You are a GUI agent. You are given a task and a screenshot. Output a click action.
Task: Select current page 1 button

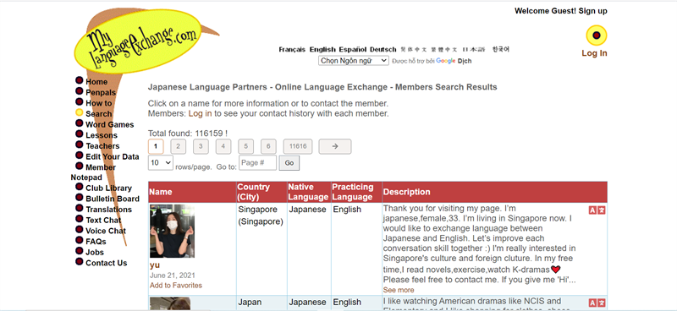coord(156,147)
